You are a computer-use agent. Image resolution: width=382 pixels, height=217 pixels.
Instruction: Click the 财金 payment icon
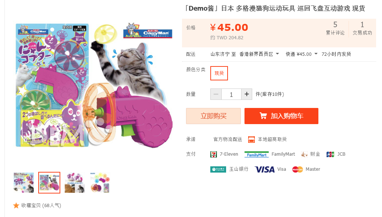(304, 154)
